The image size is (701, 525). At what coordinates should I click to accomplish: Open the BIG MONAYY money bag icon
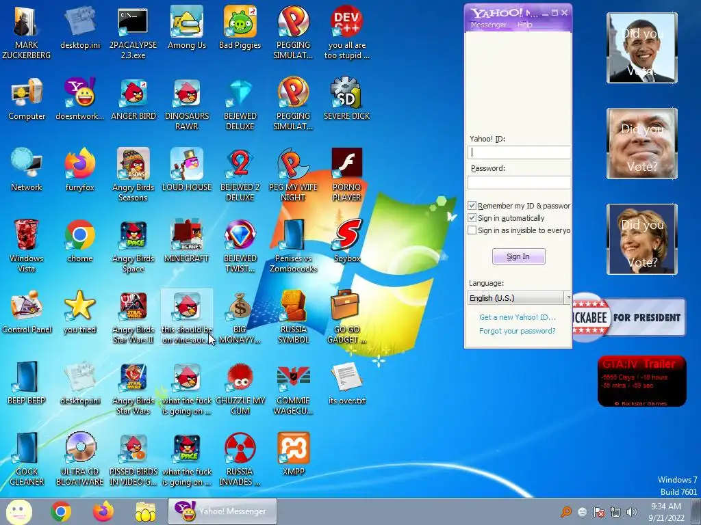(240, 317)
